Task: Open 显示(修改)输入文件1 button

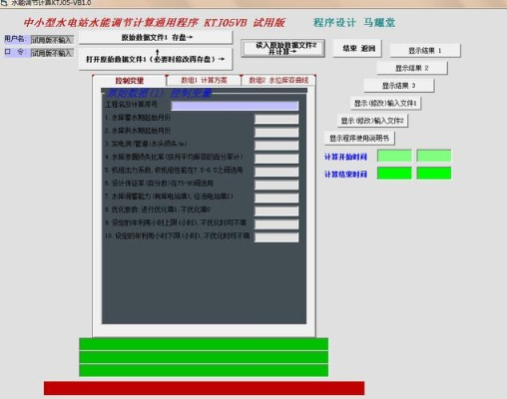Action: click(x=385, y=103)
